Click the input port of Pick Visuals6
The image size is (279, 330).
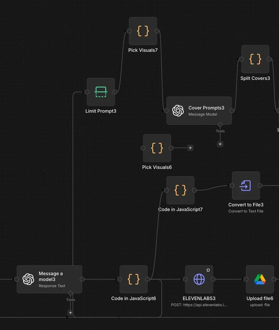point(143,148)
